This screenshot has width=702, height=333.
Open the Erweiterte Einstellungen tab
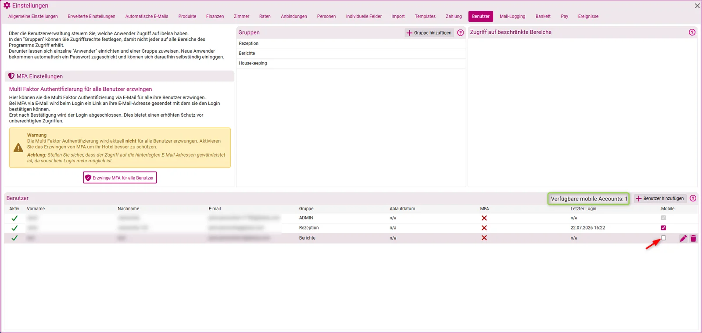pyautogui.click(x=92, y=16)
